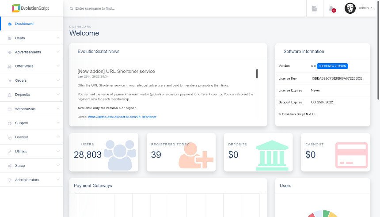Go to Dashboard menu item
This screenshot has width=380, height=217.
click(x=31, y=24)
